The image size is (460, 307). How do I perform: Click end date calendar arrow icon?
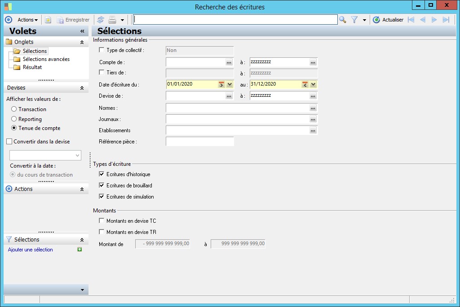coord(305,85)
